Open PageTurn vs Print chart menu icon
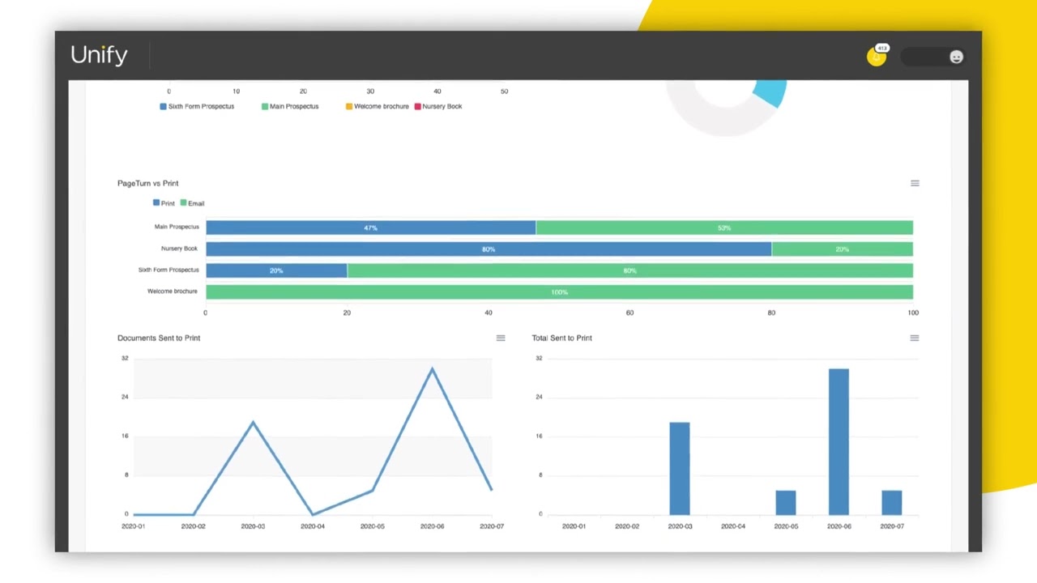Viewport: 1037px width, 583px height. click(x=915, y=183)
